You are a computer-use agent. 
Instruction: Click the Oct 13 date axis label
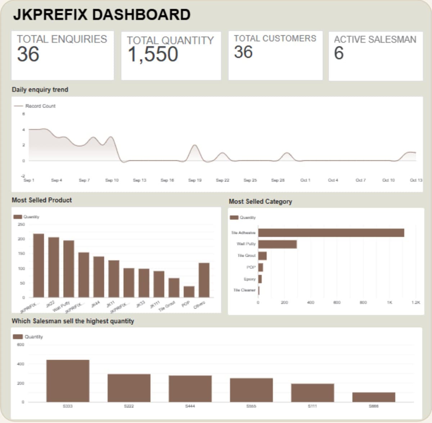(416, 180)
